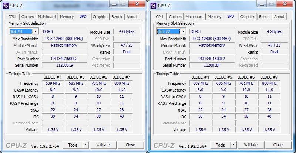The height and width of the screenshot is (153, 296).
Task: Switch to the Memory tab in left window
Action: pyautogui.click(x=67, y=17)
